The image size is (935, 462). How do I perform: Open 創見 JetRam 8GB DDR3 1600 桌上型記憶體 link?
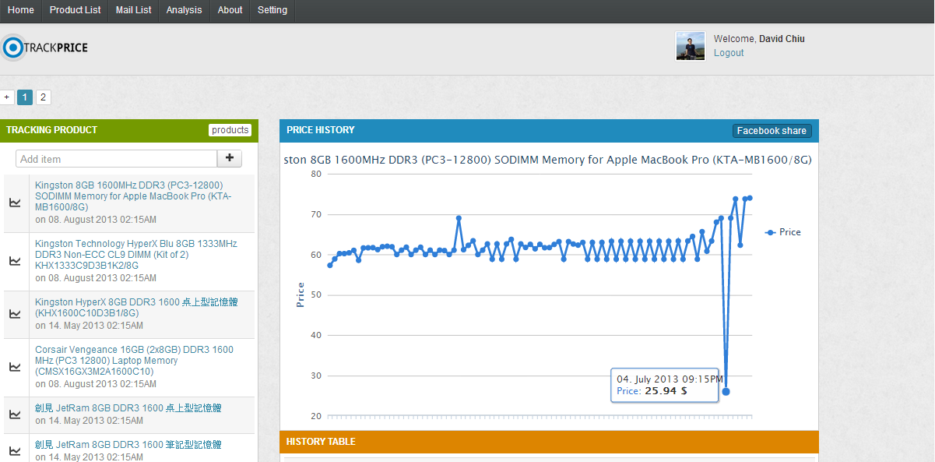(128, 407)
